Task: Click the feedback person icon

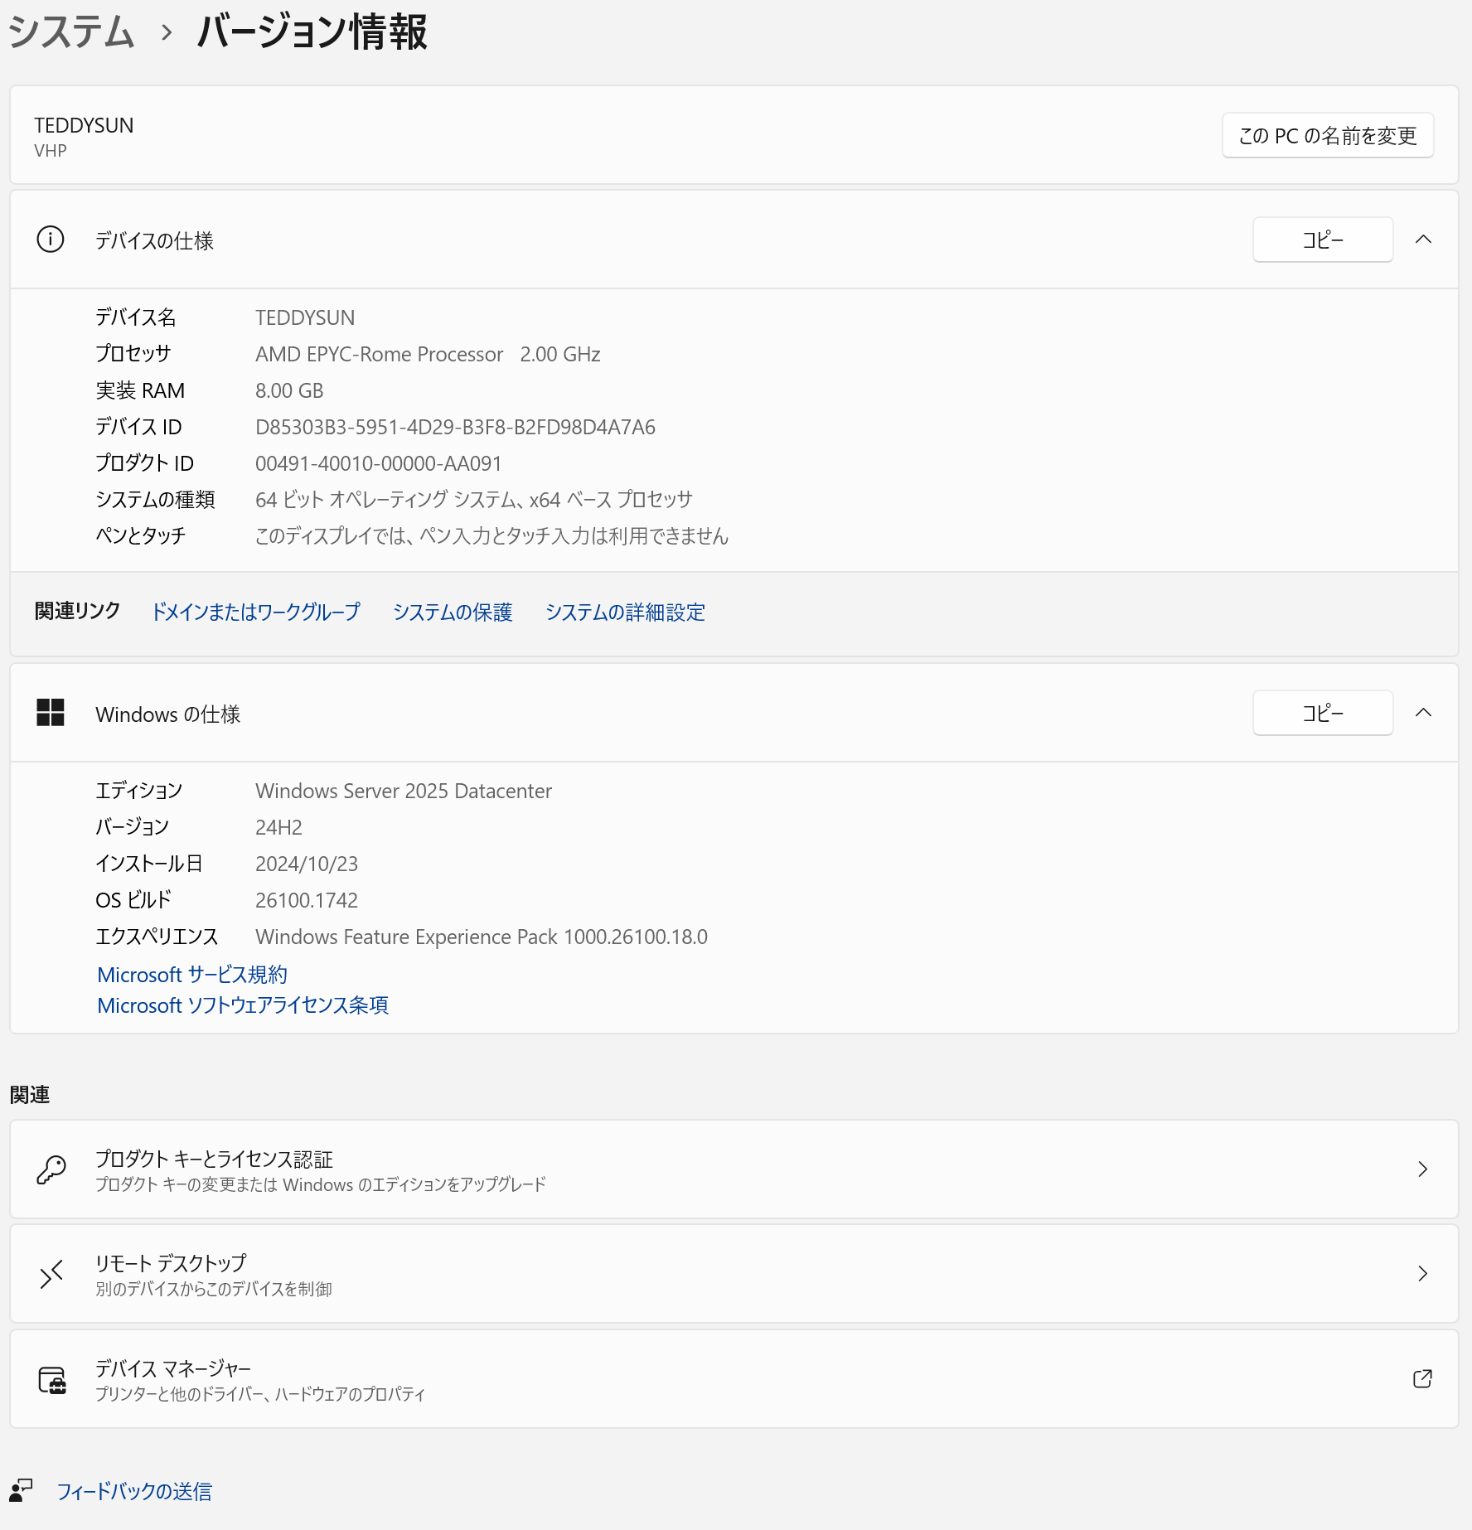Action: (21, 1490)
